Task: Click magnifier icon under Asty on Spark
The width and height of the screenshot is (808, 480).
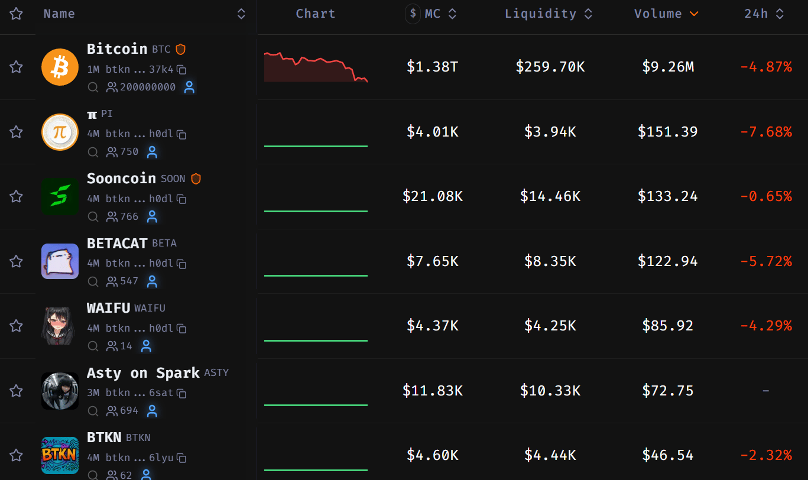Action: [x=93, y=411]
